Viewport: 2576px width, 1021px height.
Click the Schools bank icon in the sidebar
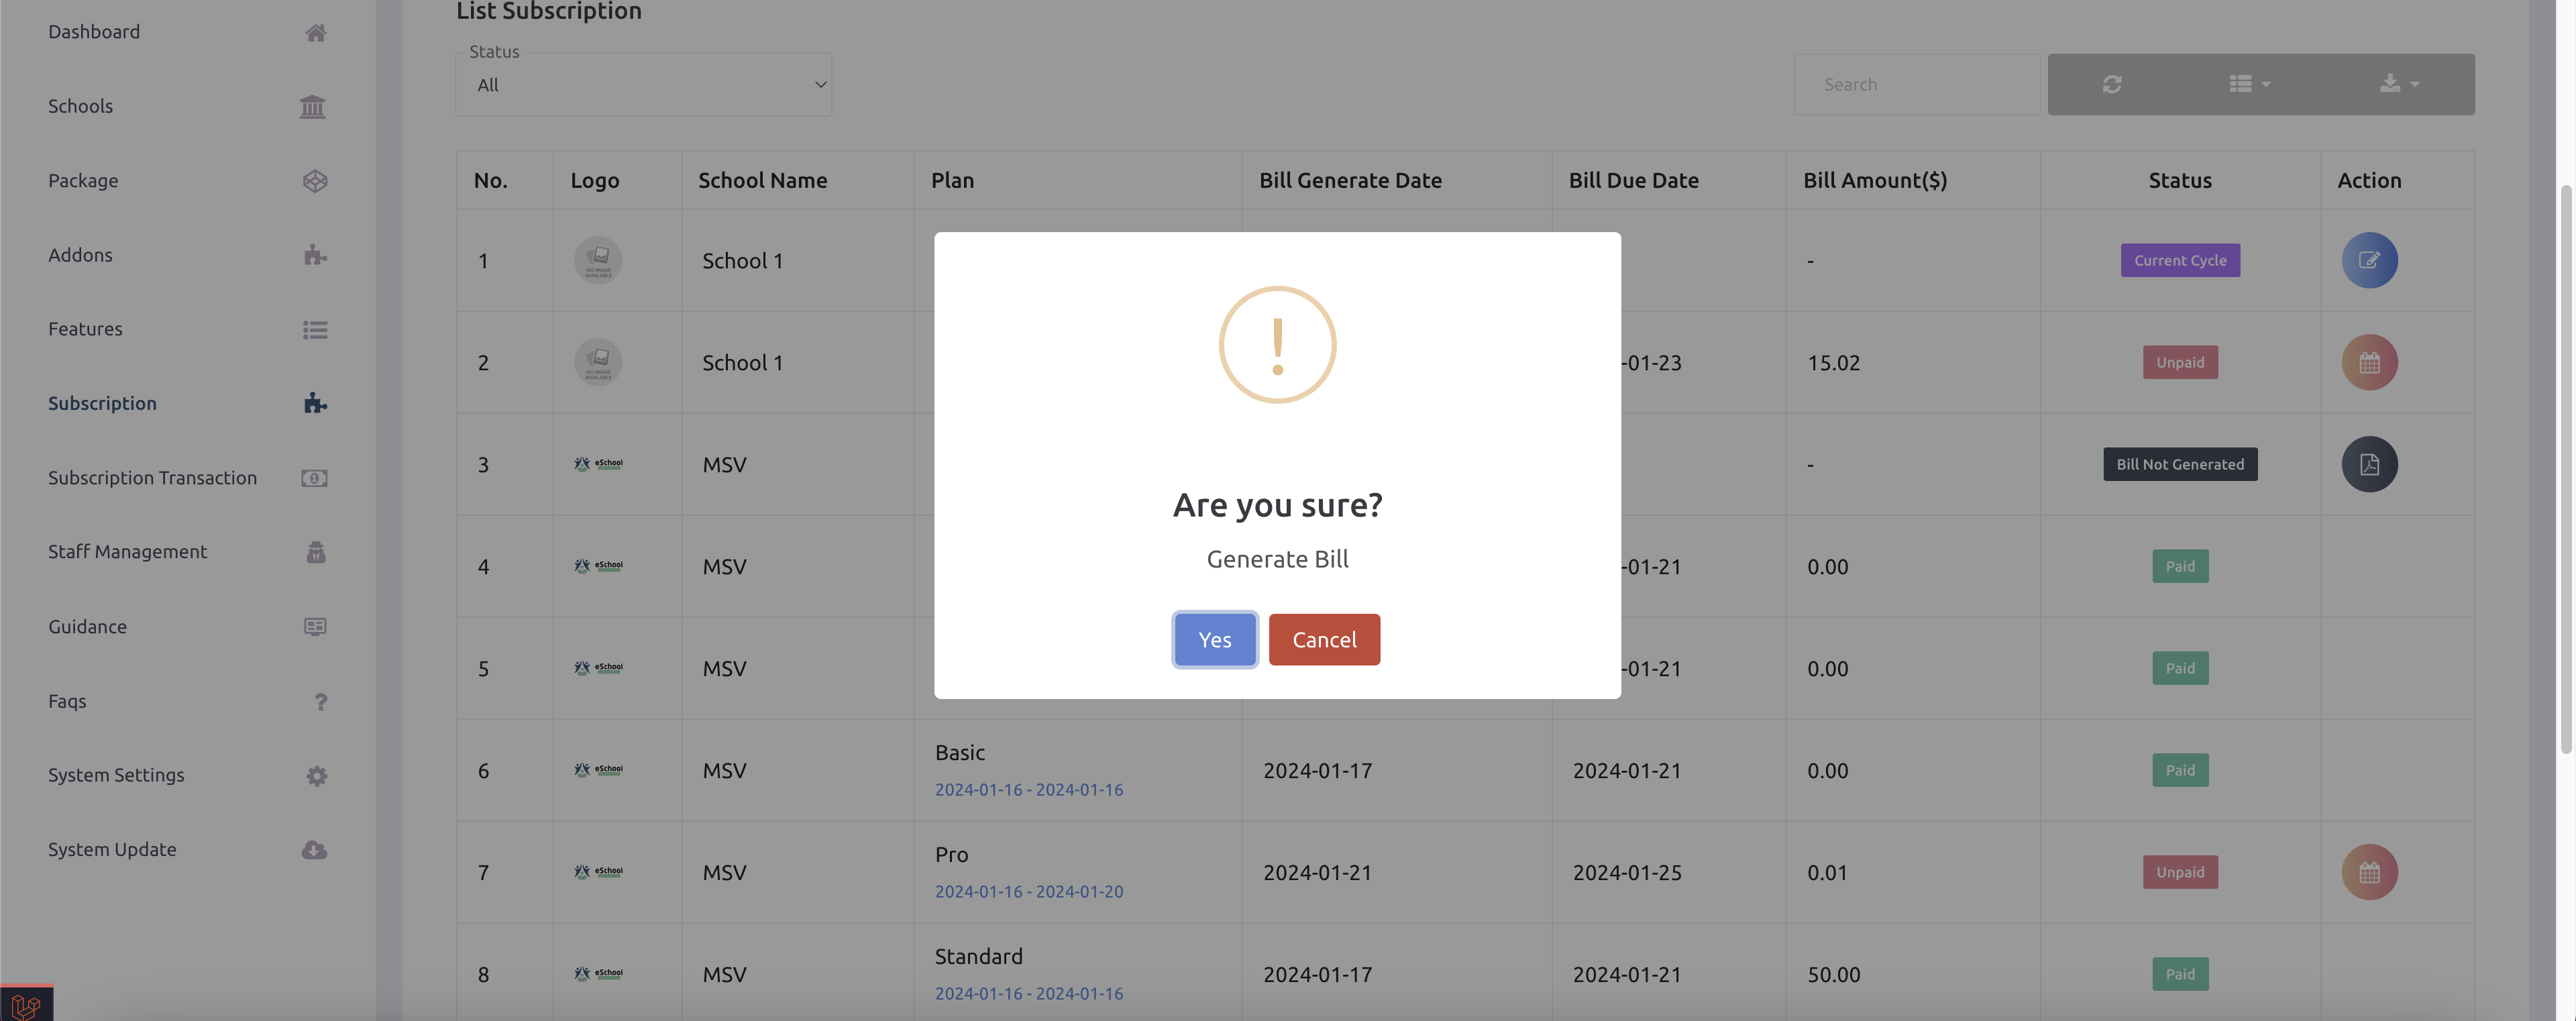pyautogui.click(x=313, y=106)
